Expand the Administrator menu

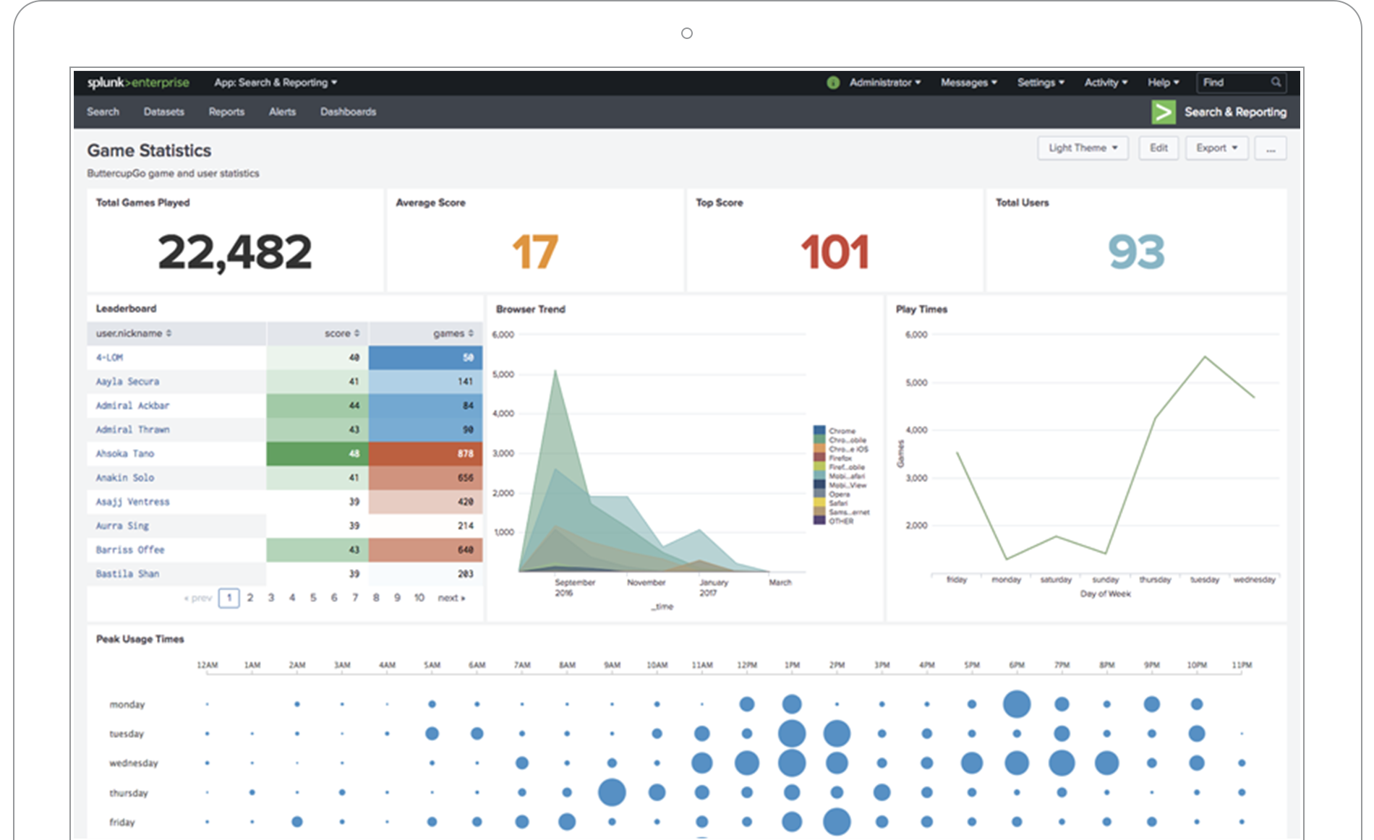tap(884, 82)
